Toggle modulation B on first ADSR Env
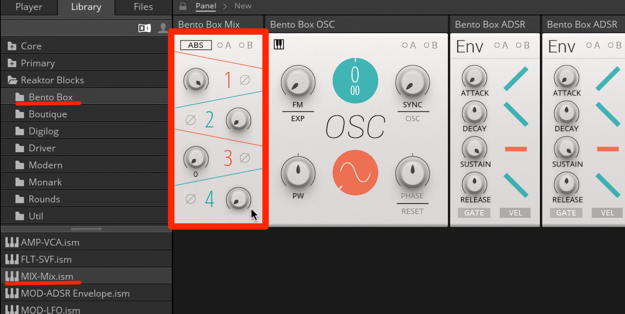The width and height of the screenshot is (625, 314). click(523, 45)
